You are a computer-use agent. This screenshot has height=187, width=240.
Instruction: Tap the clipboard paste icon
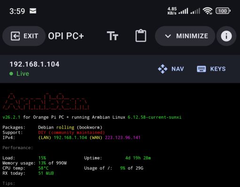pos(141,36)
